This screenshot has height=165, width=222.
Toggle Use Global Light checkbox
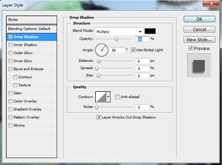133,50
